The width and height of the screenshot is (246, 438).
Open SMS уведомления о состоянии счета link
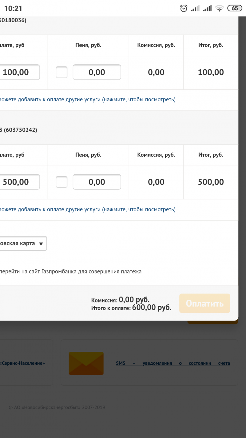(173, 363)
